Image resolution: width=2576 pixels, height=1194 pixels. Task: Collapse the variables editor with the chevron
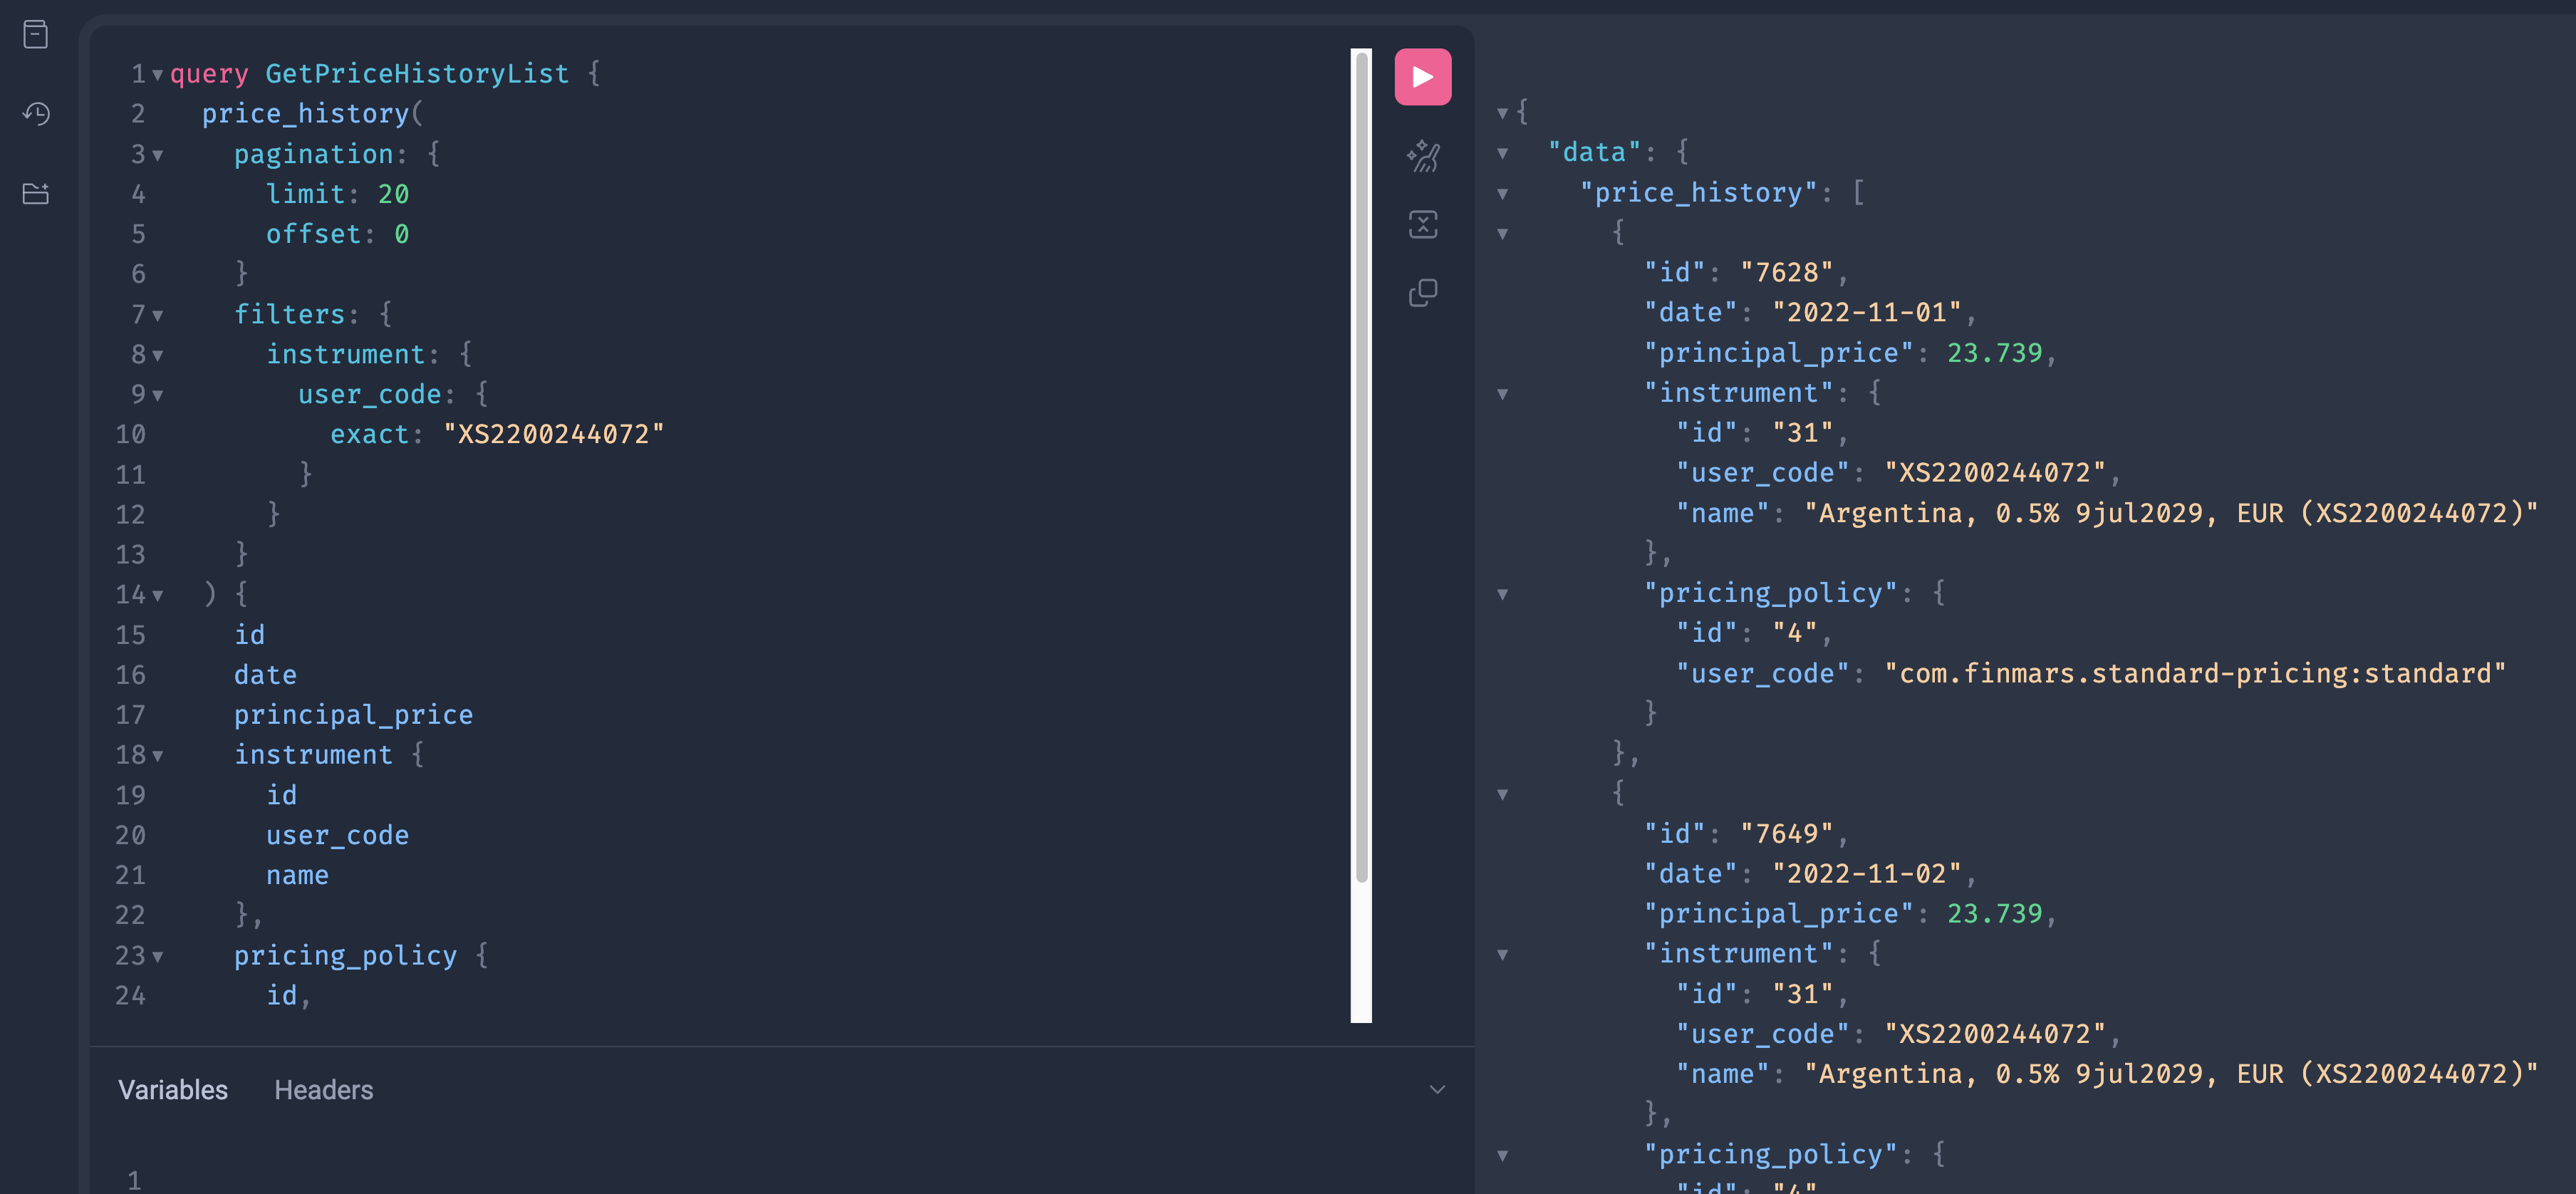tap(1437, 1090)
